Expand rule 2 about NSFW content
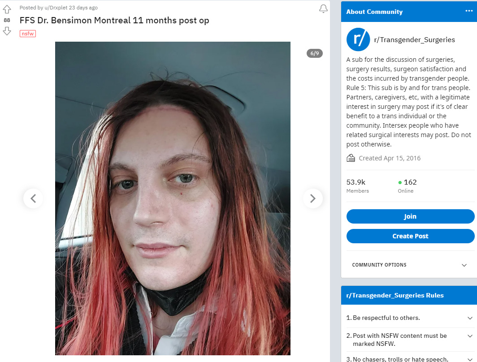The width and height of the screenshot is (477, 362). (x=409, y=340)
